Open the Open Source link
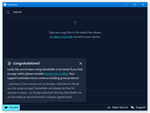Screen dimensions: 150x113 click(x=117, y=108)
